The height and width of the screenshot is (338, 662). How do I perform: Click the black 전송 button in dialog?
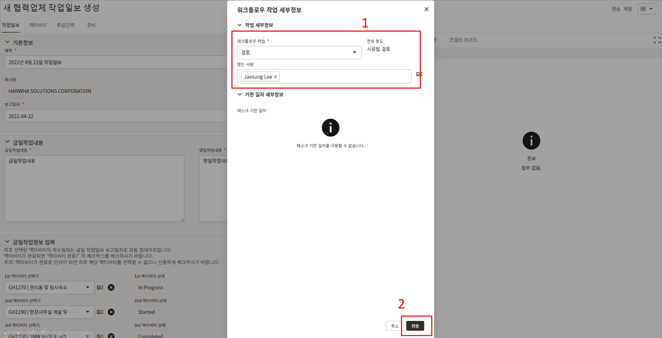[415, 326]
